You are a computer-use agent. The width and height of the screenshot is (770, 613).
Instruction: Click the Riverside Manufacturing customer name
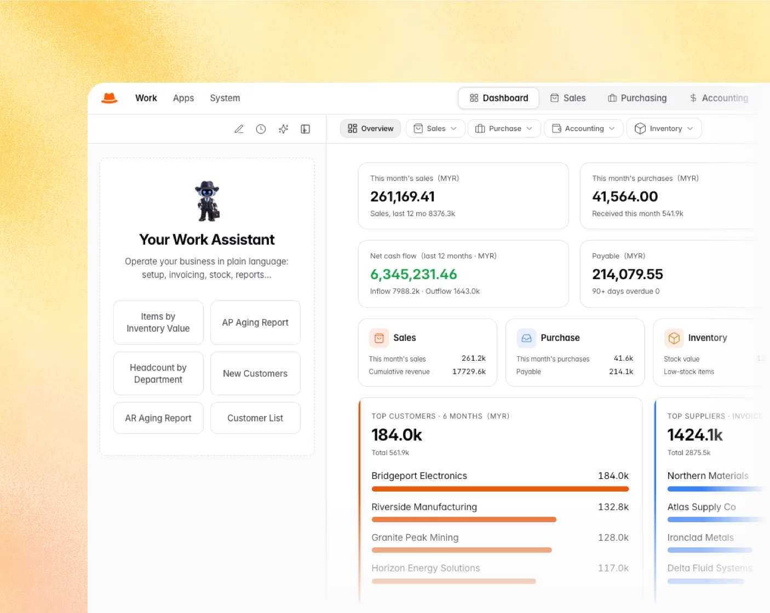tap(424, 507)
